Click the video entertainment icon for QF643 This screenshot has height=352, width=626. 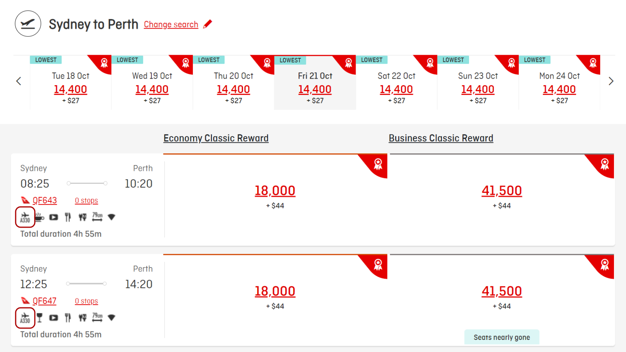tap(54, 217)
